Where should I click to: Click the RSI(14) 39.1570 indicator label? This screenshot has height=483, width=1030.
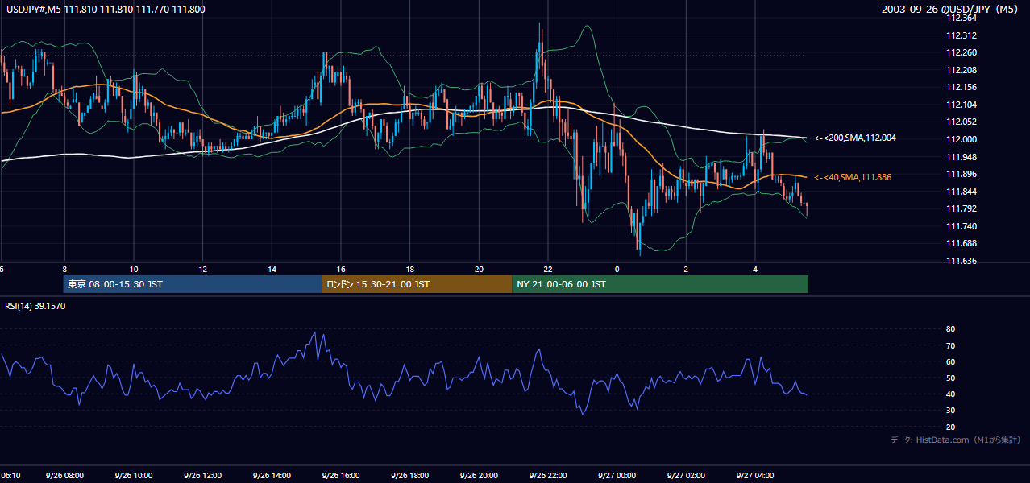[35, 306]
